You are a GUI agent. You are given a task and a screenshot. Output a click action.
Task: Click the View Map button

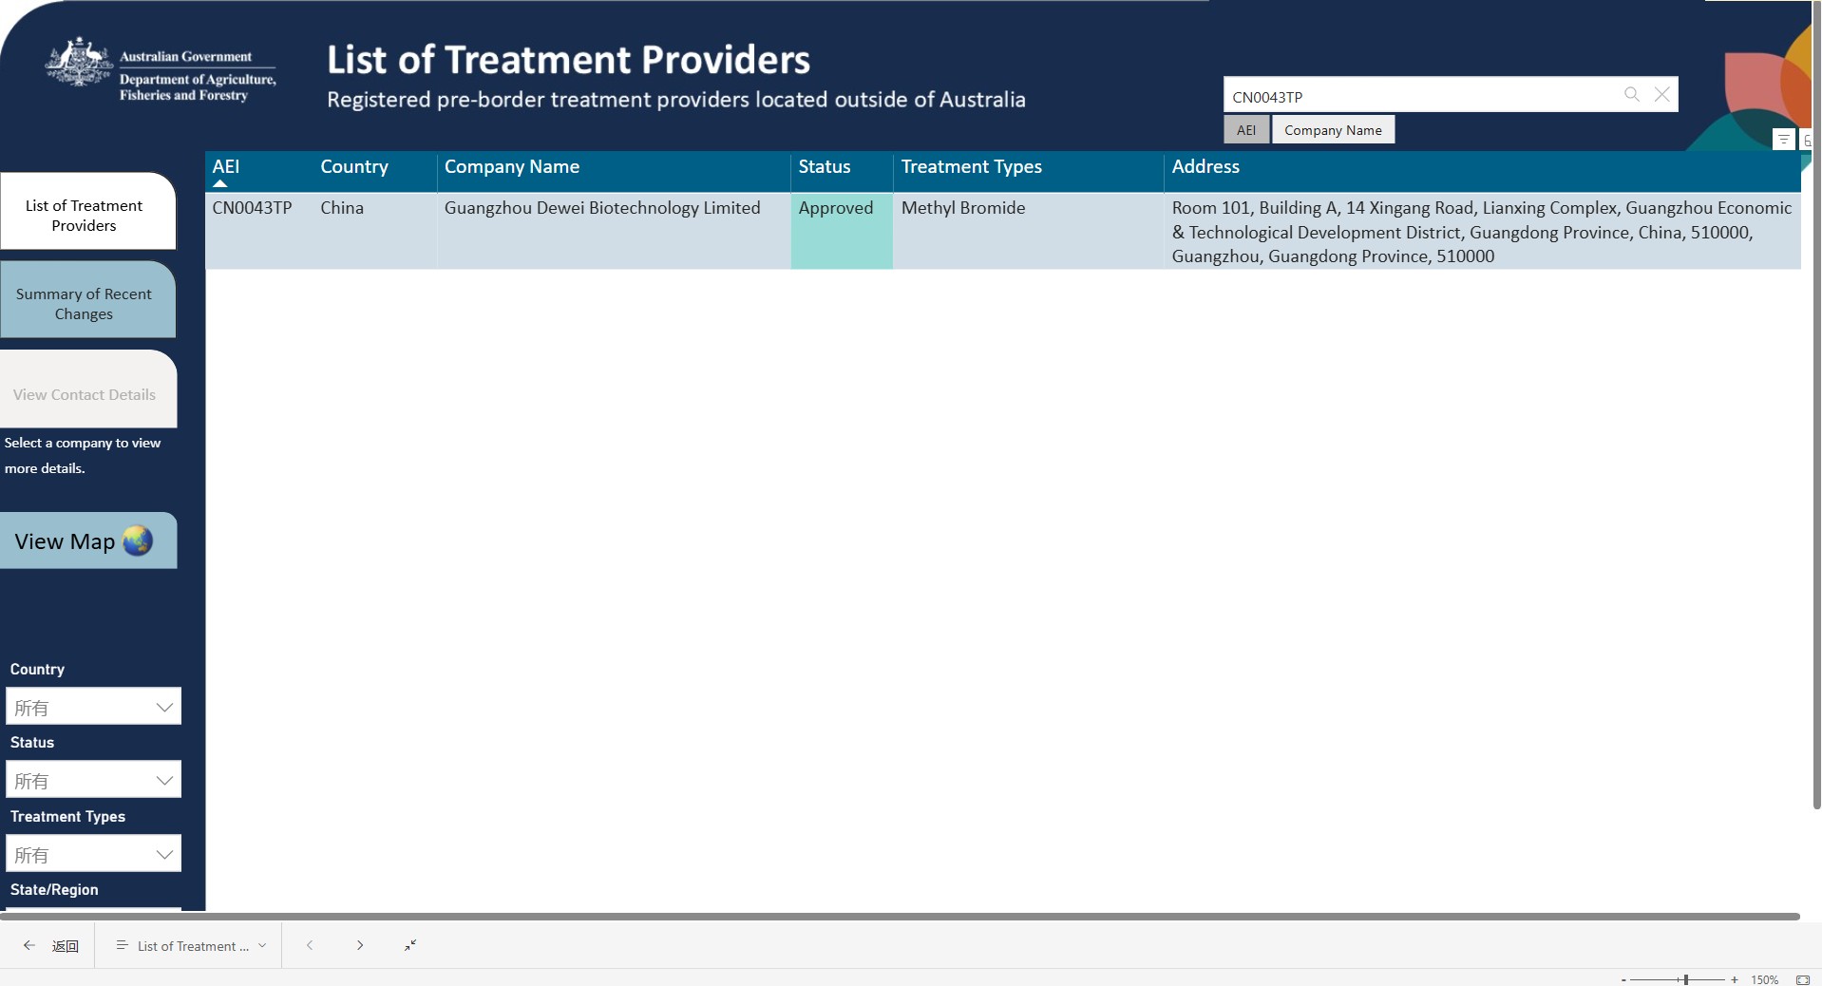click(x=87, y=540)
